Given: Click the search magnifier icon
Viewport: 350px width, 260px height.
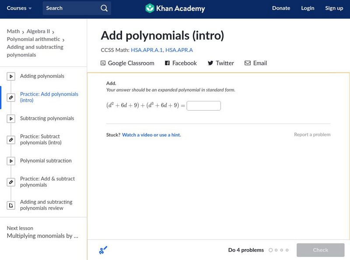Looking at the screenshot, I should (x=104, y=8).
